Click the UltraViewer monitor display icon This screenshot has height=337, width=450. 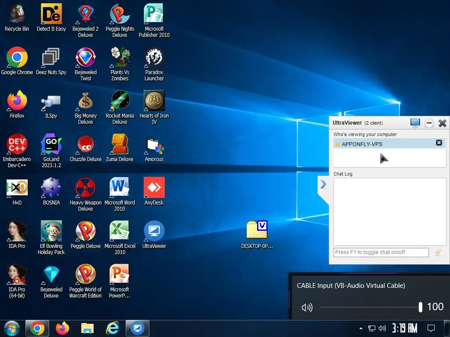click(415, 123)
